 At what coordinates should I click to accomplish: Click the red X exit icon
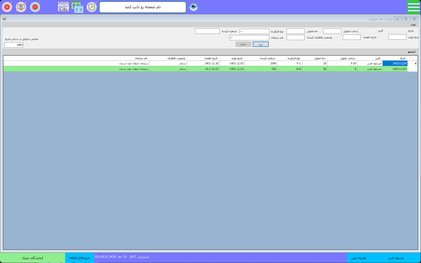pyautogui.click(x=7, y=7)
